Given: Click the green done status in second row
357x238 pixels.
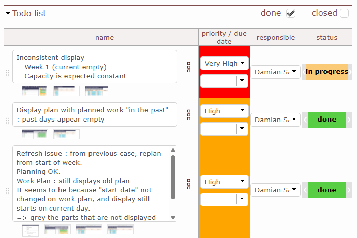Looking at the screenshot, I should (x=326, y=120).
